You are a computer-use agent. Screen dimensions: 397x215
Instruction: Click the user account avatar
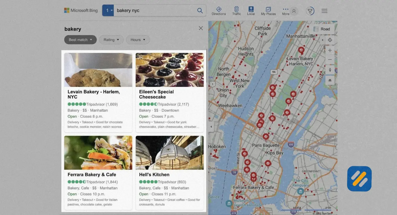(x=294, y=11)
